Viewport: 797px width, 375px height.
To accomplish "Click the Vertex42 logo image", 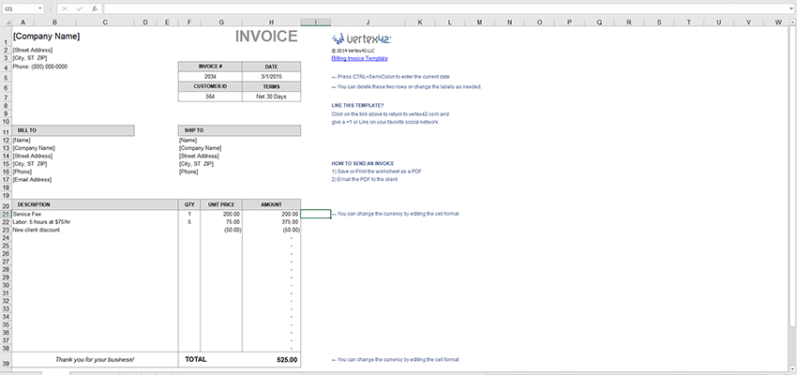I will pyautogui.click(x=361, y=38).
